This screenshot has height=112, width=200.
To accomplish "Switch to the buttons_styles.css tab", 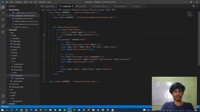I will pos(101,6).
